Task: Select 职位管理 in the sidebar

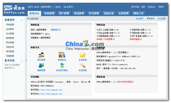Action: (10, 43)
